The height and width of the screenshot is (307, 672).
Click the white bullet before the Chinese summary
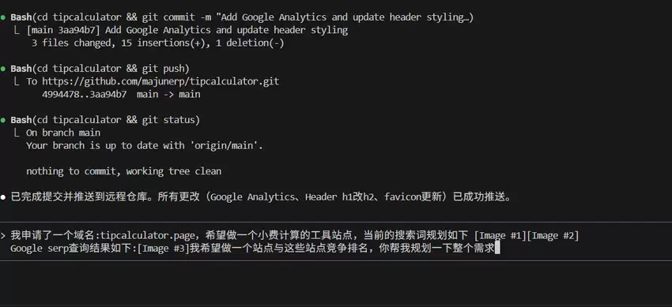click(x=3, y=197)
